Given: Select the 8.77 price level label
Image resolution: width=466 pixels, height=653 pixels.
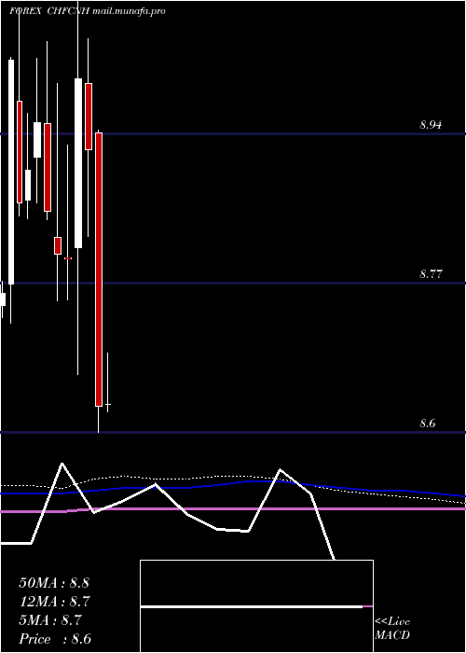Looking at the screenshot, I should [431, 274].
